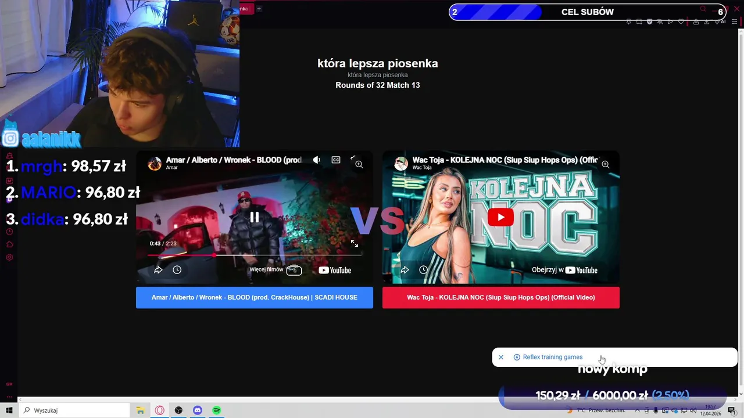Toggle closed captions on BLOOD video

point(336,160)
